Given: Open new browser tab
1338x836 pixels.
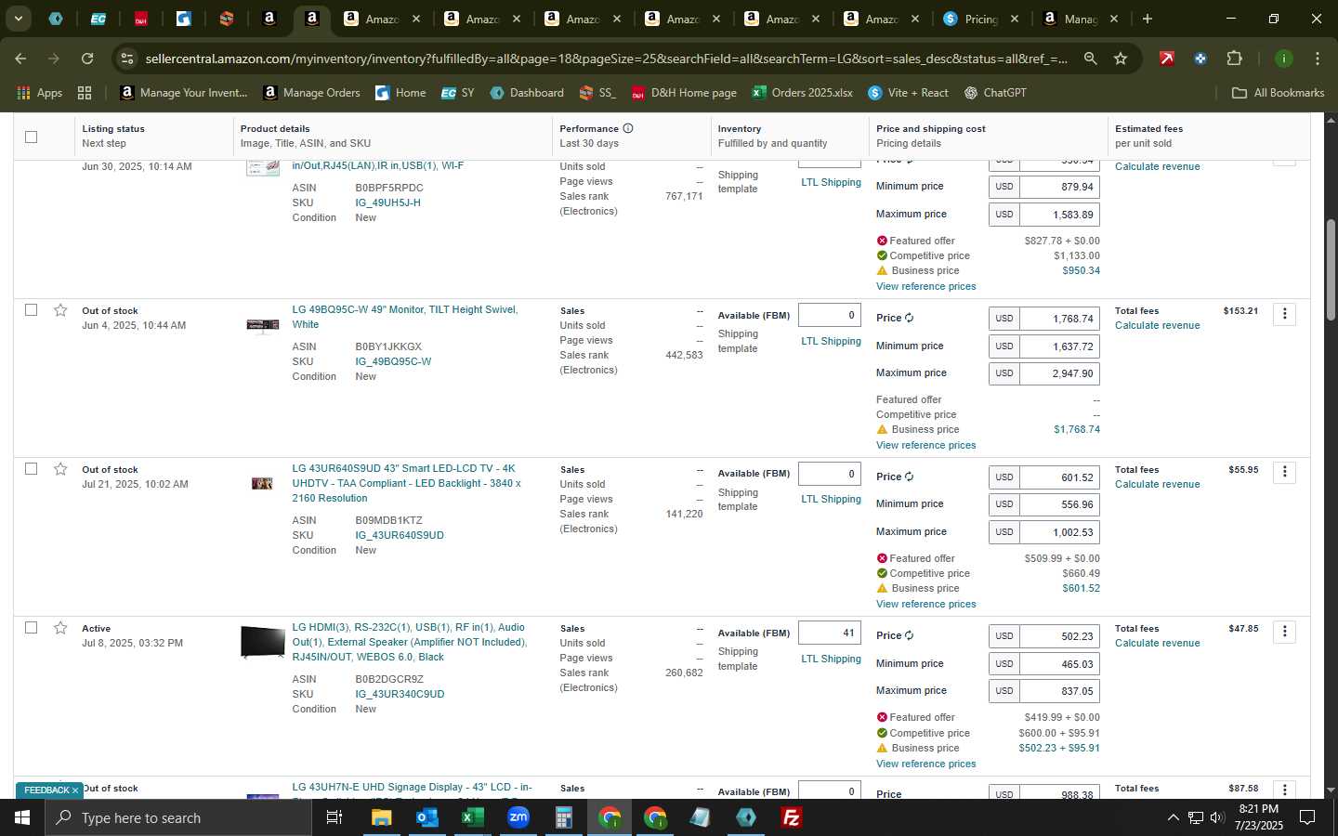Looking at the screenshot, I should [x=1148, y=19].
